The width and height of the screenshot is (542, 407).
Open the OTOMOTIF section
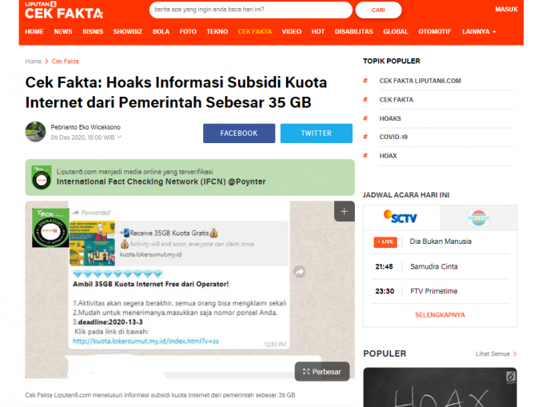click(435, 31)
